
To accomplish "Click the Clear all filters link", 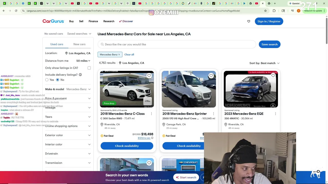I will pos(129,54).
